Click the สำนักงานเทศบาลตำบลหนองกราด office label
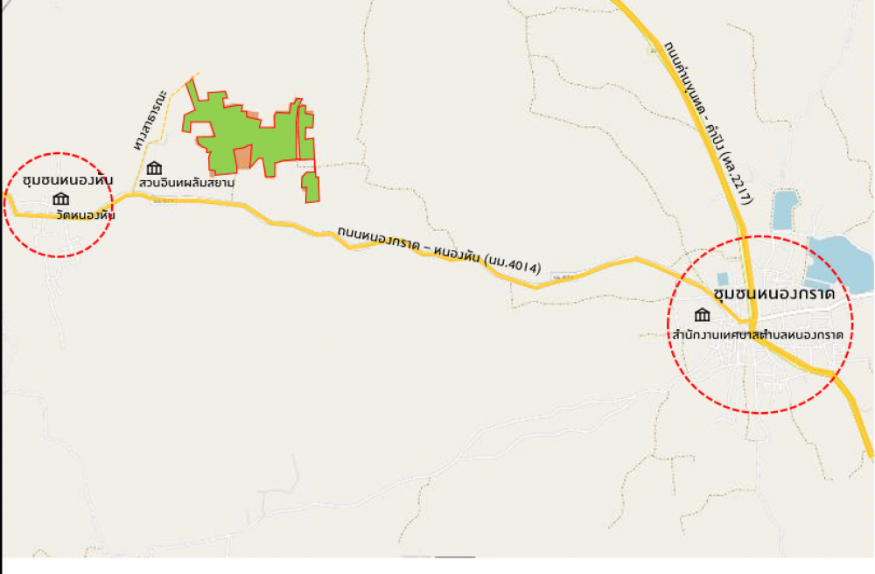The width and height of the screenshot is (875, 574). (758, 335)
